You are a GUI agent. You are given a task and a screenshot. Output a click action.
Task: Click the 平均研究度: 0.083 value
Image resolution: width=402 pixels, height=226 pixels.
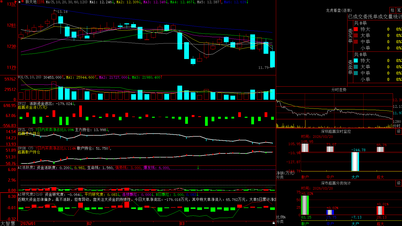(101, 195)
